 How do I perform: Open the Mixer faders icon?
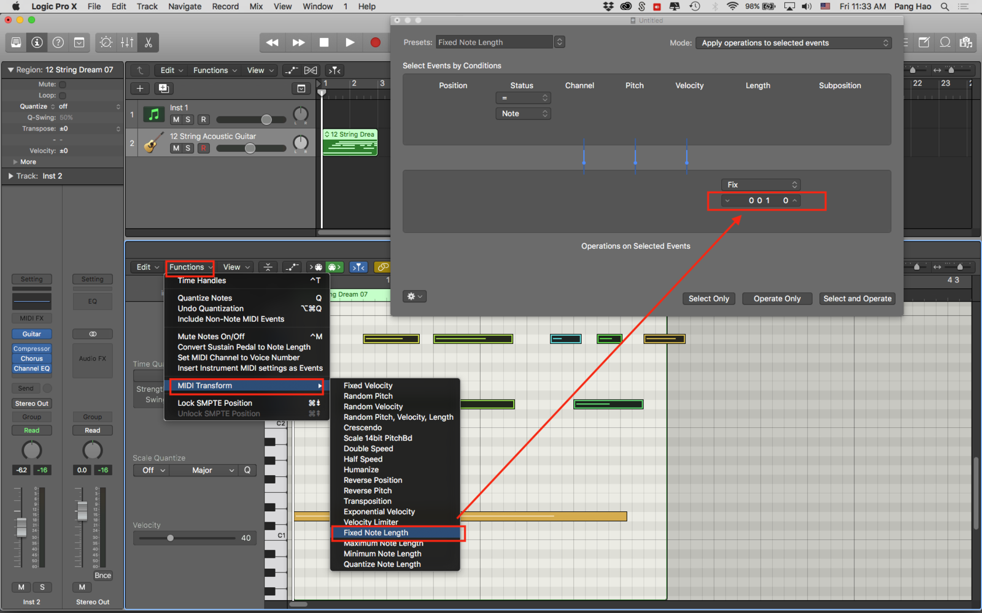[127, 42]
